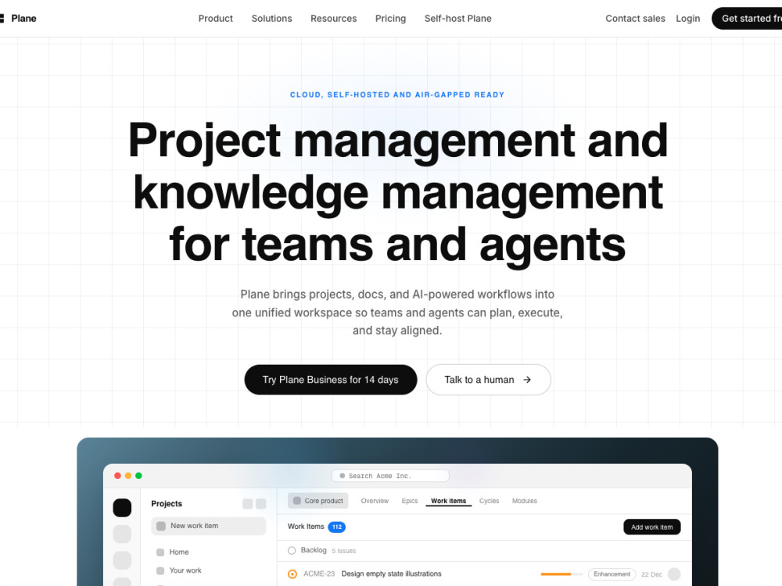Click the yellow window dot
The image size is (782, 586).
[128, 476]
